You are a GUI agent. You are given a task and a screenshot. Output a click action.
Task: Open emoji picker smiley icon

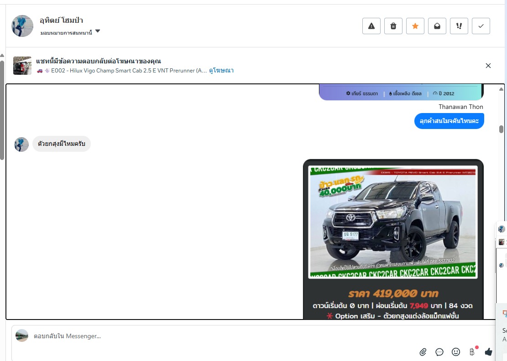click(456, 352)
